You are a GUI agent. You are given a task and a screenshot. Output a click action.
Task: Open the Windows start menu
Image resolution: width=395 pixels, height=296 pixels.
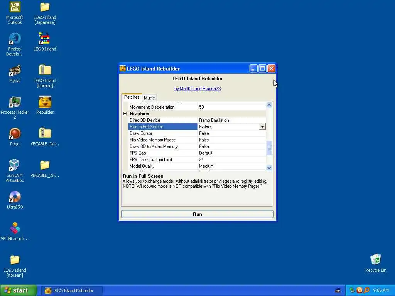click(x=19, y=291)
